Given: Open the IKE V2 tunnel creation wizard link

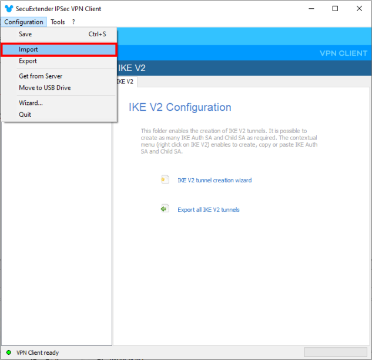Looking at the screenshot, I should [215, 181].
